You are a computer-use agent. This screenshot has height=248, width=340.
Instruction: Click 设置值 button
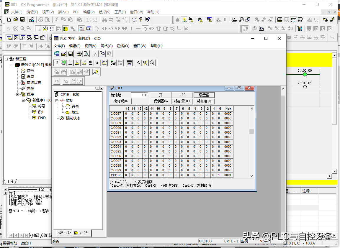coord(204,95)
